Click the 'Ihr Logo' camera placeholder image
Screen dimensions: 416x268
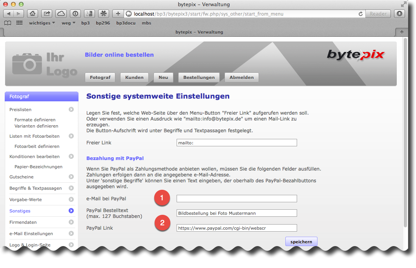pos(45,65)
